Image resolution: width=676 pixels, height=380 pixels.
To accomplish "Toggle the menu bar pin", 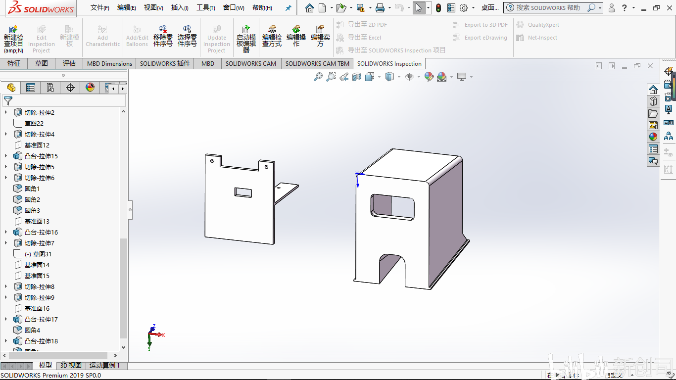I will click(x=289, y=8).
